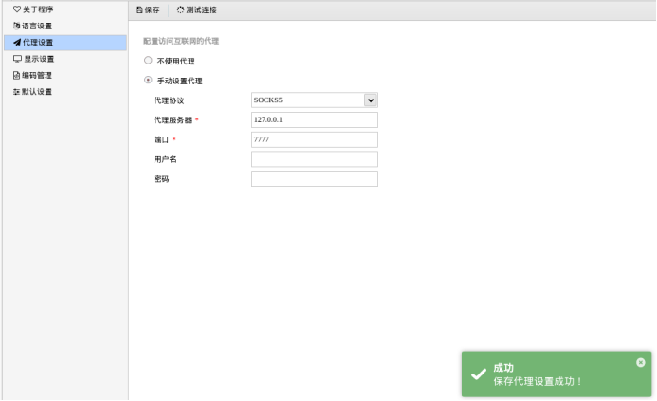Focus the empty 密码 input field
657x401 pixels.
314,179
